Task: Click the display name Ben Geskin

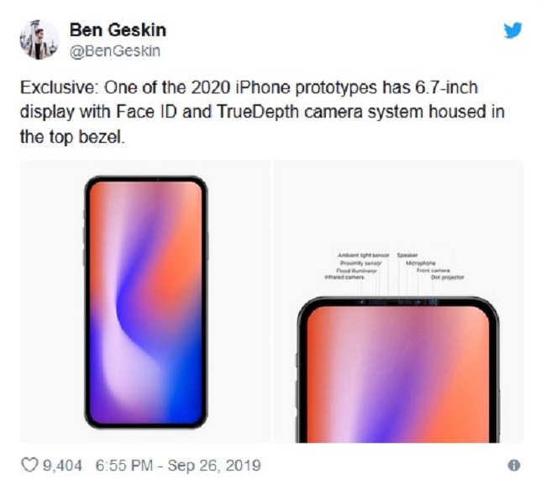Action: [x=118, y=30]
